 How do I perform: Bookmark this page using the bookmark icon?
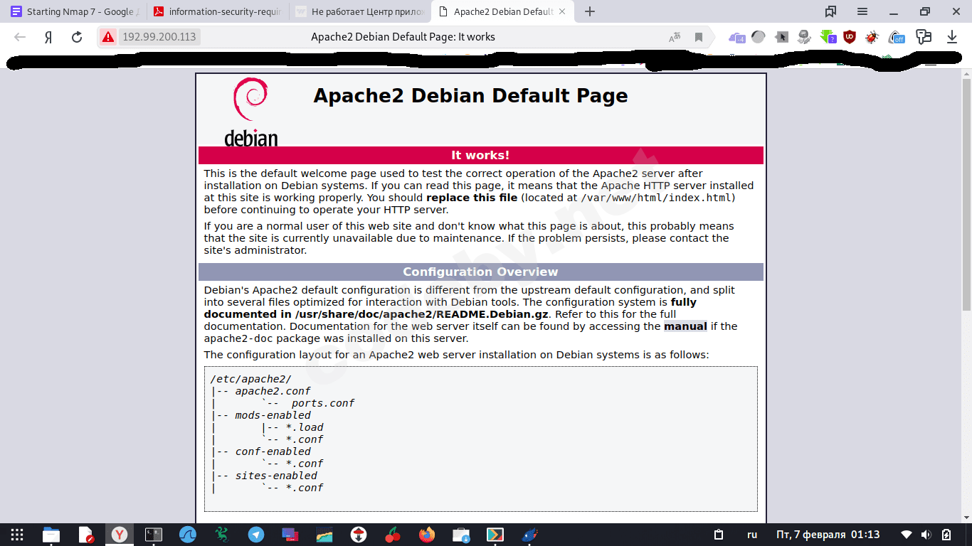699,37
